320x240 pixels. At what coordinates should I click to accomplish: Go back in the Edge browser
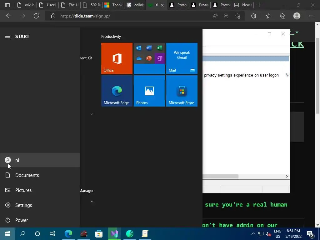(9, 16)
